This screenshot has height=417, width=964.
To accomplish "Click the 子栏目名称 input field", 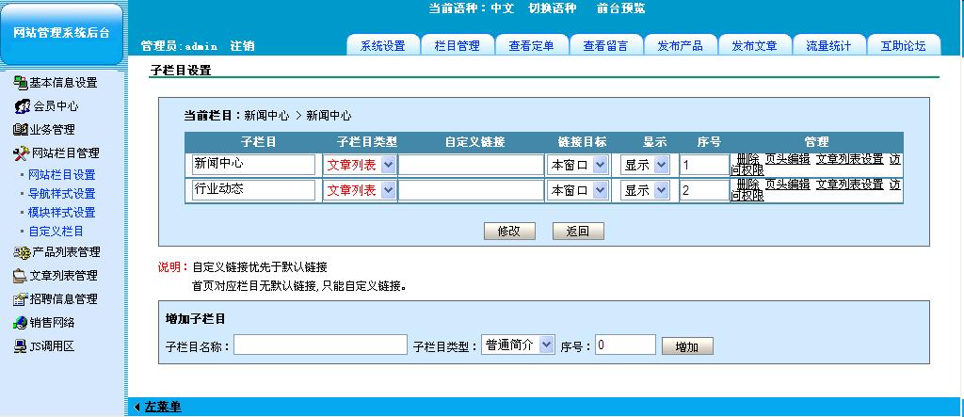I will (x=320, y=345).
